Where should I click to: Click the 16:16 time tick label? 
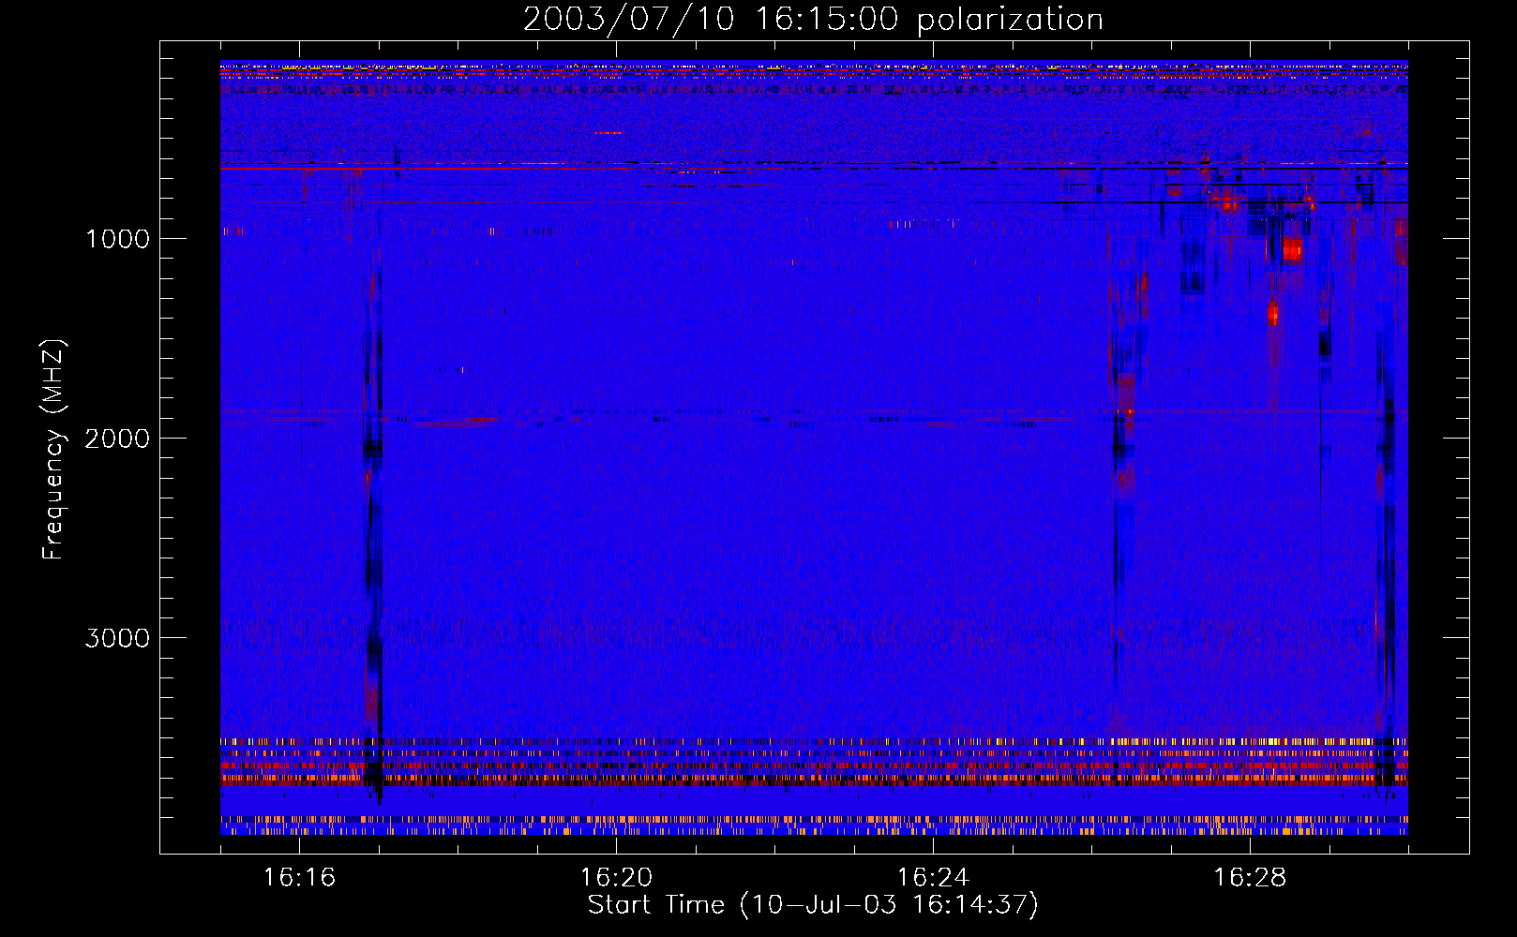[299, 877]
